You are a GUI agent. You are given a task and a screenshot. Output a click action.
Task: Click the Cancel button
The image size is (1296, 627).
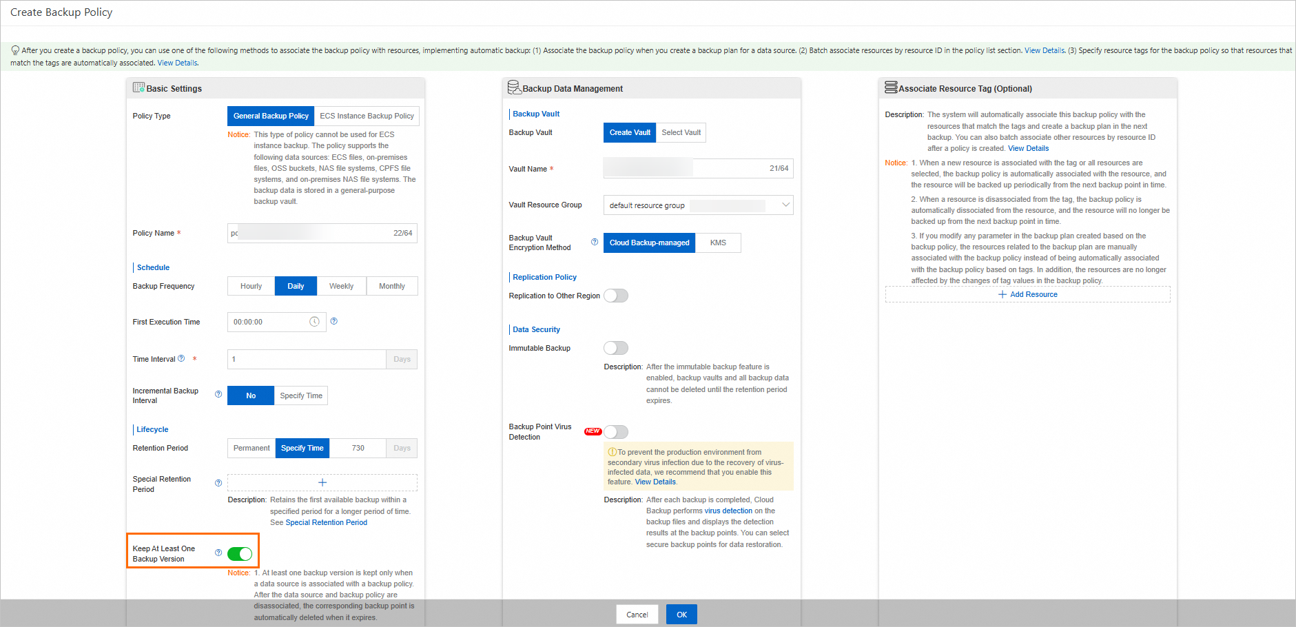coord(637,615)
